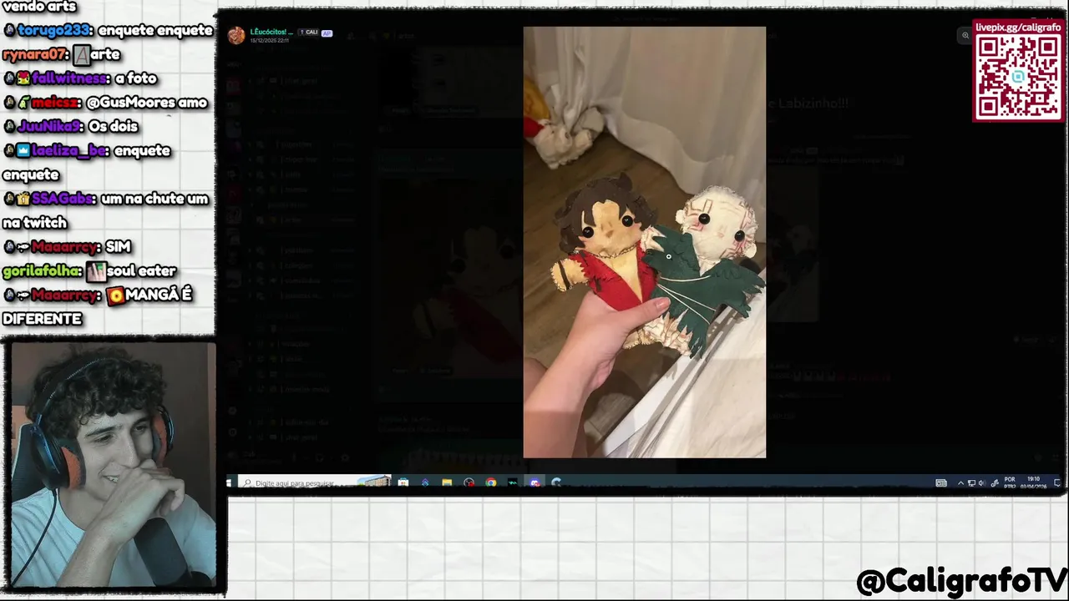This screenshot has height=601, width=1069.
Task: Click the LÊucócitos! username
Action: pos(271,32)
